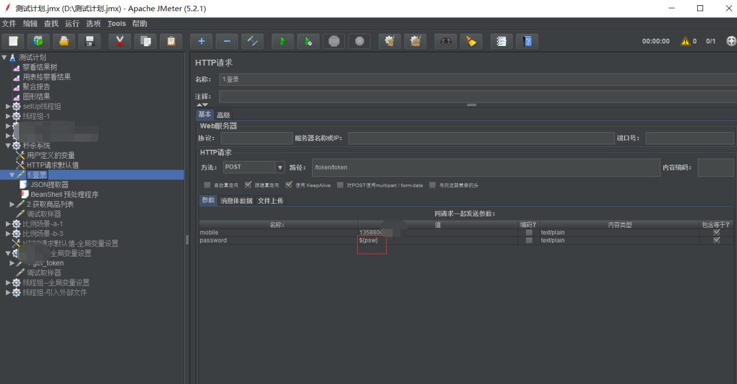Collapse all tree nodes with the minus icon
Image resolution: width=737 pixels, height=384 pixels.
(x=227, y=41)
